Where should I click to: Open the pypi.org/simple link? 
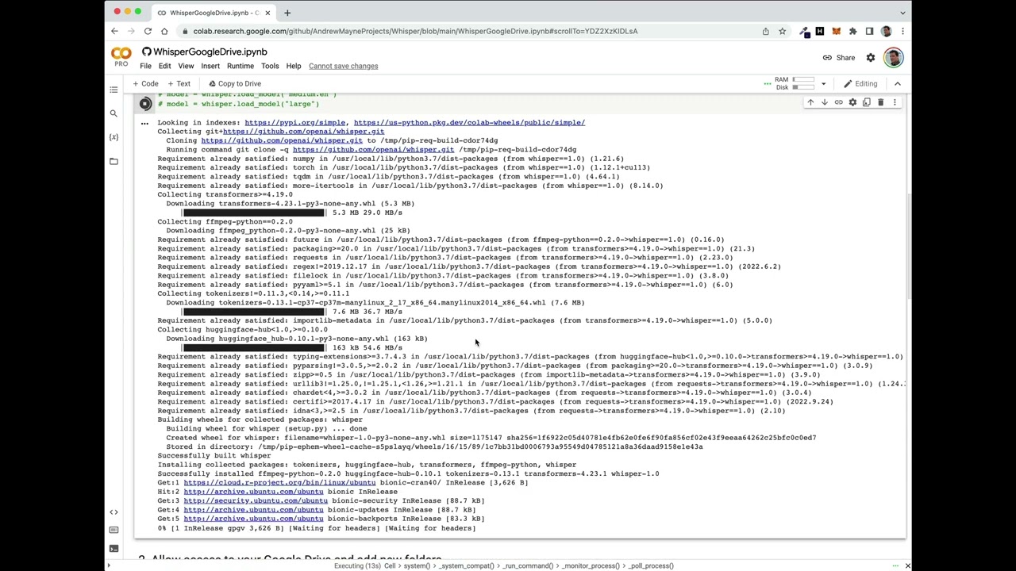[294, 122]
